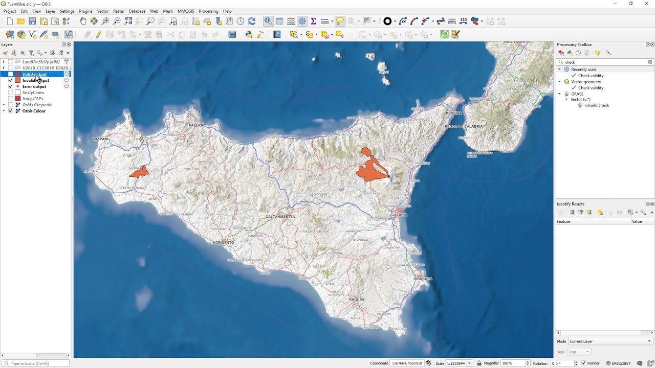This screenshot has width=655, height=368.
Task: Click filter legend funnel icon in Layers panel
Action: (31, 53)
